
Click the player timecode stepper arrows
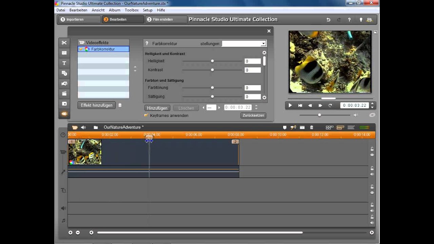click(x=372, y=105)
